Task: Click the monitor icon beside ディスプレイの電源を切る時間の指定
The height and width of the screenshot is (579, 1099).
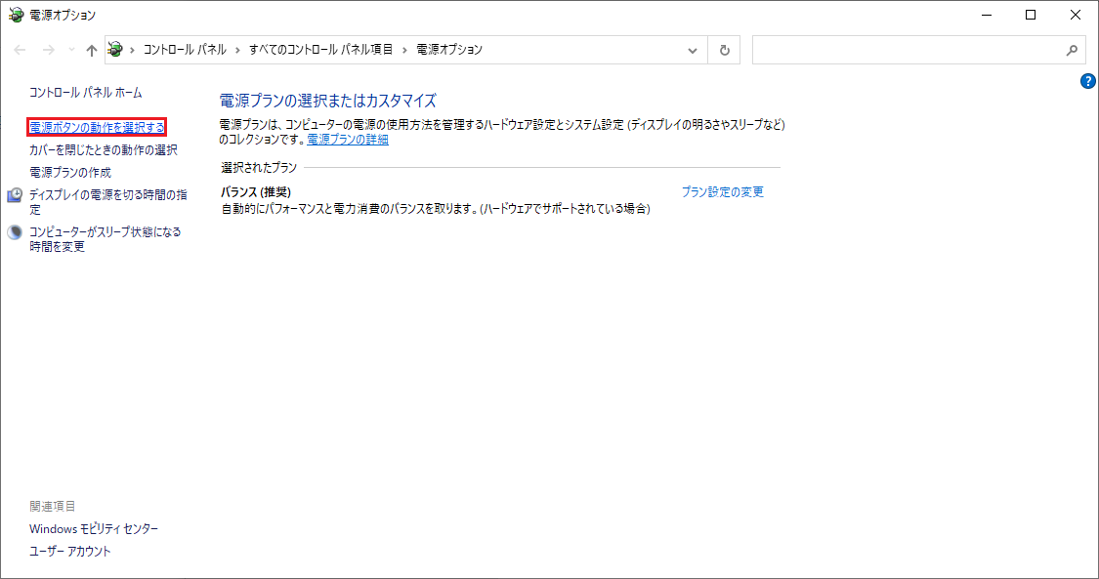Action: click(x=15, y=195)
